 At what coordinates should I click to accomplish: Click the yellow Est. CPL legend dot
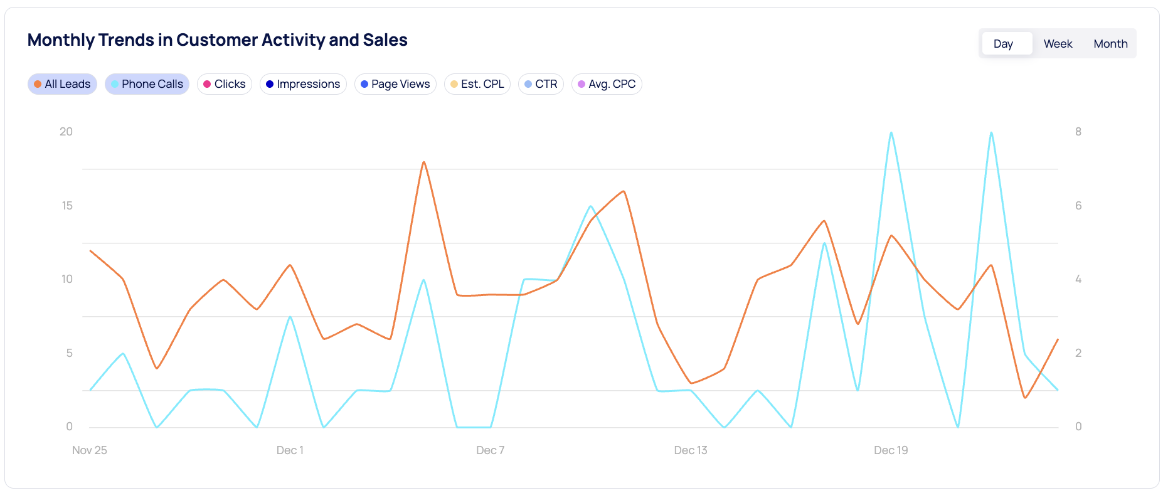[454, 83]
